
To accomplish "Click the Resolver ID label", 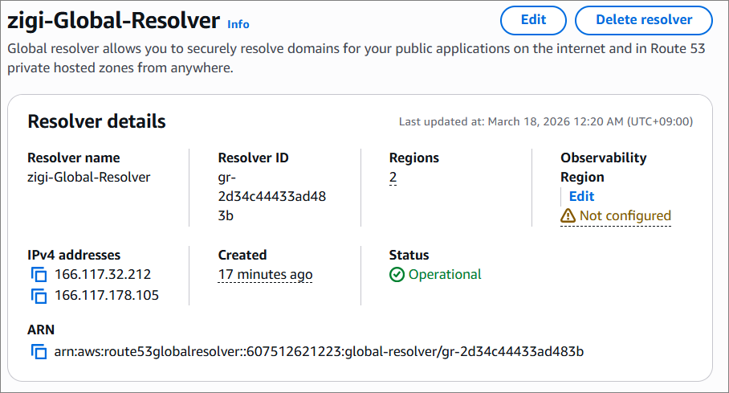I will pyautogui.click(x=254, y=158).
